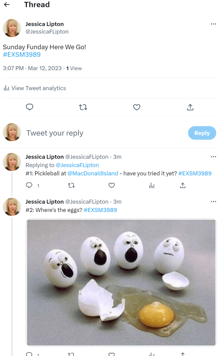Image resolution: width=220 pixels, height=356 pixels.
Task: Click the blue Reply button
Action: pos(202,133)
